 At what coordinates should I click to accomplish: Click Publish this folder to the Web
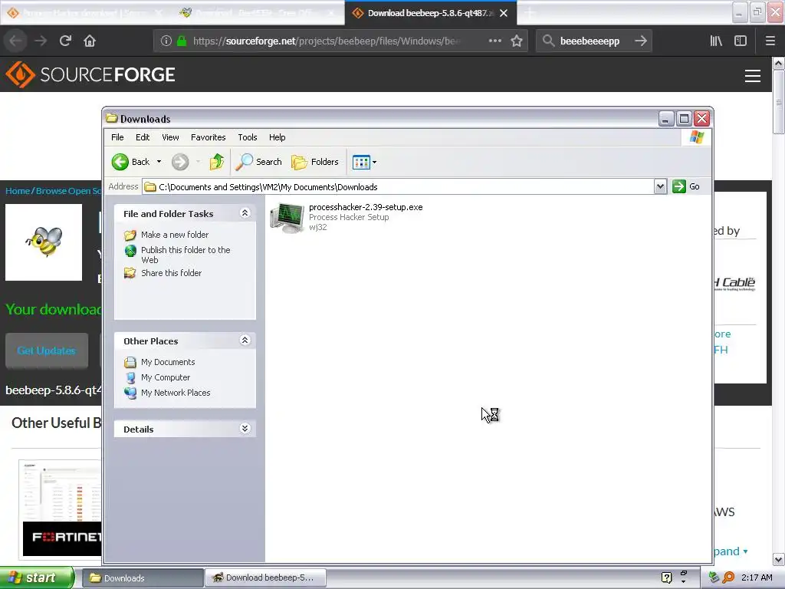coord(186,255)
